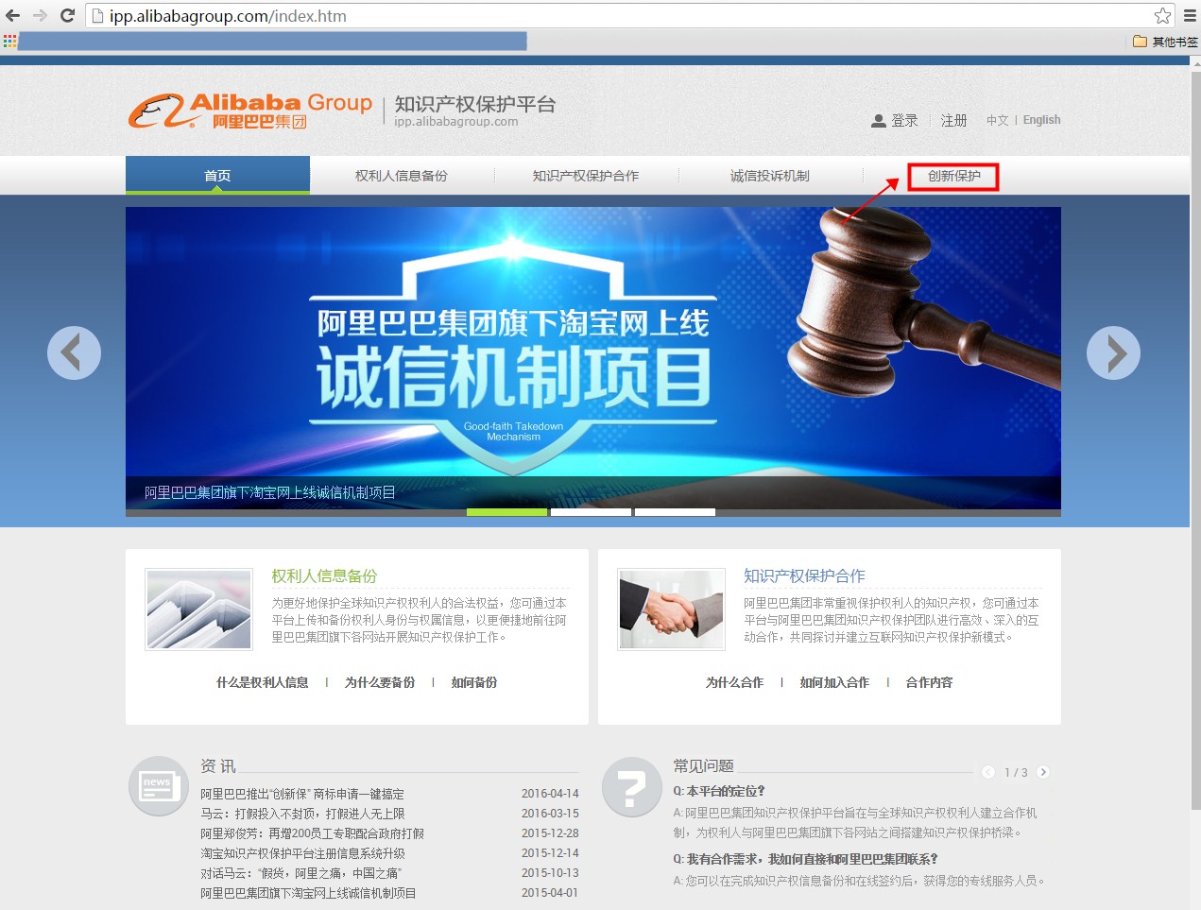
Task: Open the apps grid shortcut in bookmarks bar
Action: 9,41
